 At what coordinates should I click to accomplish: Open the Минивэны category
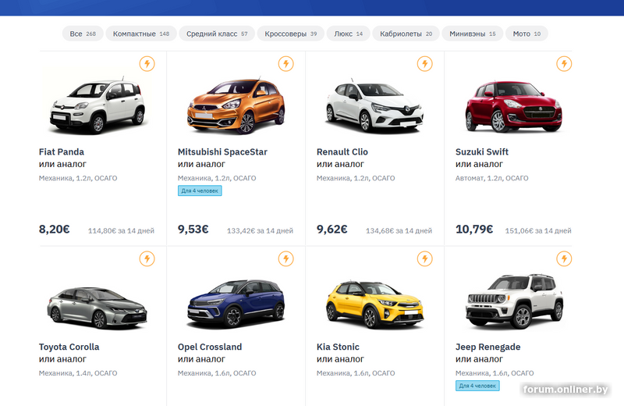(473, 34)
